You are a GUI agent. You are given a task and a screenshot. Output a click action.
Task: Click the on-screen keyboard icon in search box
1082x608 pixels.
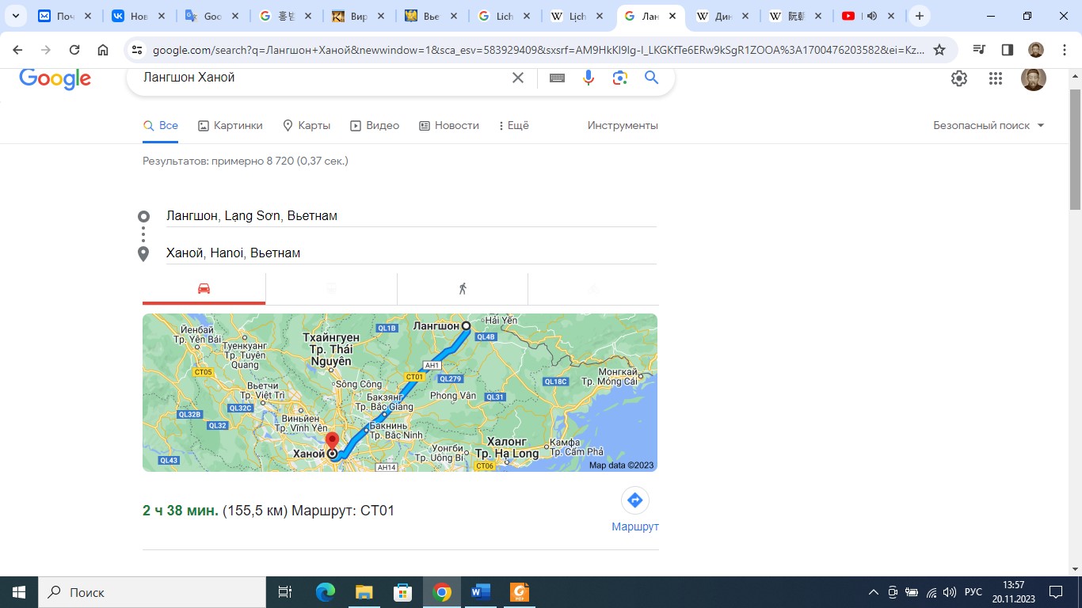coord(557,78)
